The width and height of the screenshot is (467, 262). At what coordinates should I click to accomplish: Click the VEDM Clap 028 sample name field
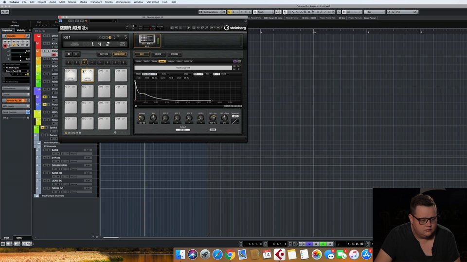click(x=183, y=68)
